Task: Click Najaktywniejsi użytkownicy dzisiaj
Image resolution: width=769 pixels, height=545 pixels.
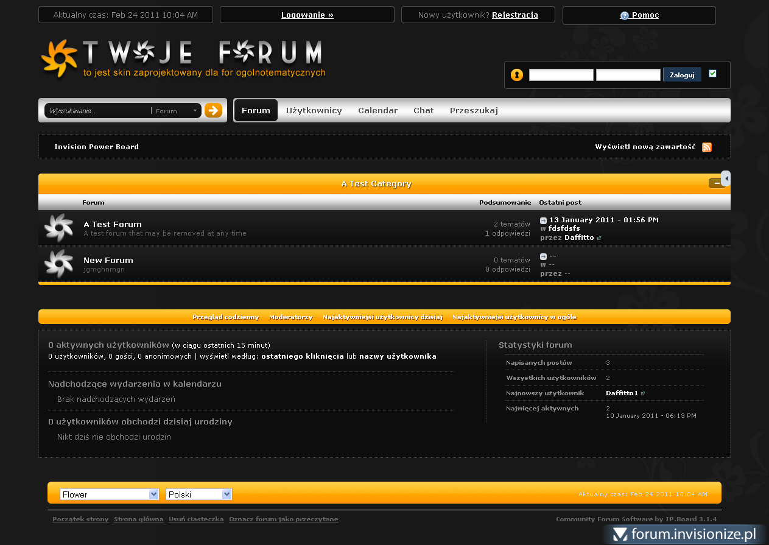Action: pos(382,317)
